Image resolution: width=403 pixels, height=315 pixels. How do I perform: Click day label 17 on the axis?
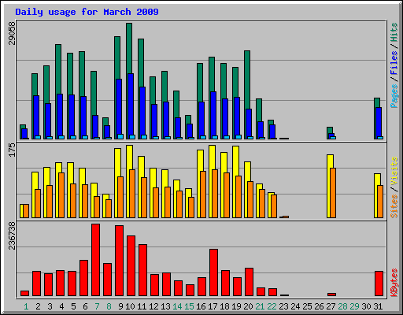[x=213, y=306]
